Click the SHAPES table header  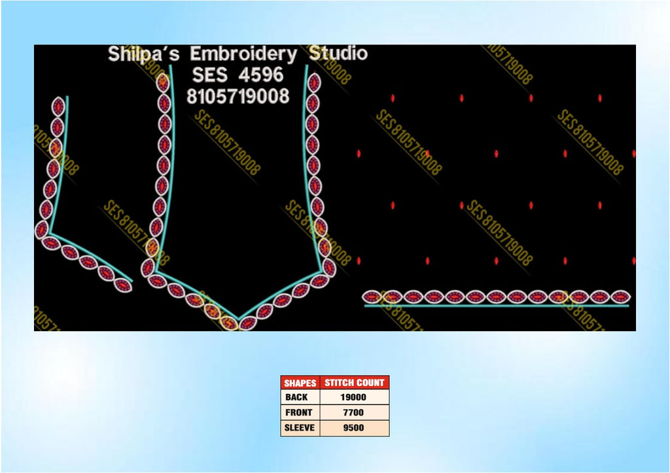(300, 383)
